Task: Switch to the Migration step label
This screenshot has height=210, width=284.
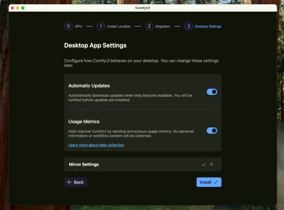Action: (162, 26)
